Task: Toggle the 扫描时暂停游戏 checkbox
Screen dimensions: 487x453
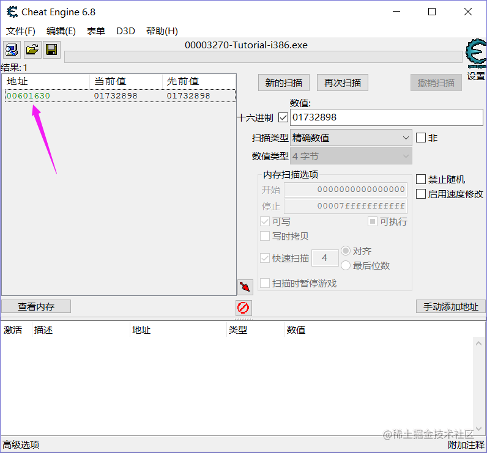Action: coord(265,283)
